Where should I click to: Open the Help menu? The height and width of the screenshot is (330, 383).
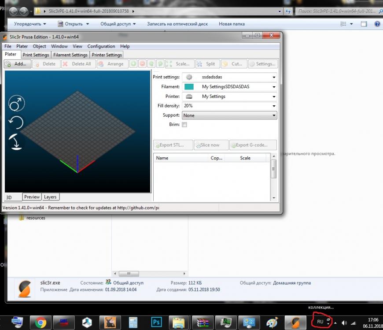click(125, 46)
